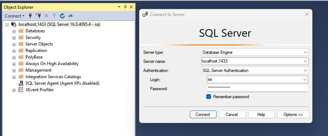Expand the PolyBase folder
Screen dimensions: 328x136
[14, 57]
